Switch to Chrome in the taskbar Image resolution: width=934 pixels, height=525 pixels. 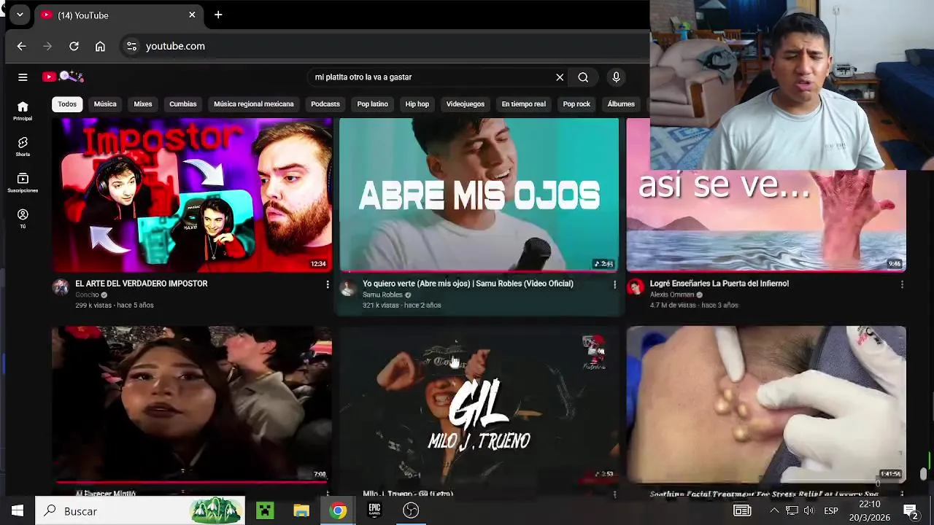(x=338, y=511)
